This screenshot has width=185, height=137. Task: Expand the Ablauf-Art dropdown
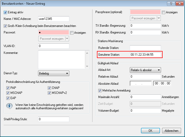145,70
